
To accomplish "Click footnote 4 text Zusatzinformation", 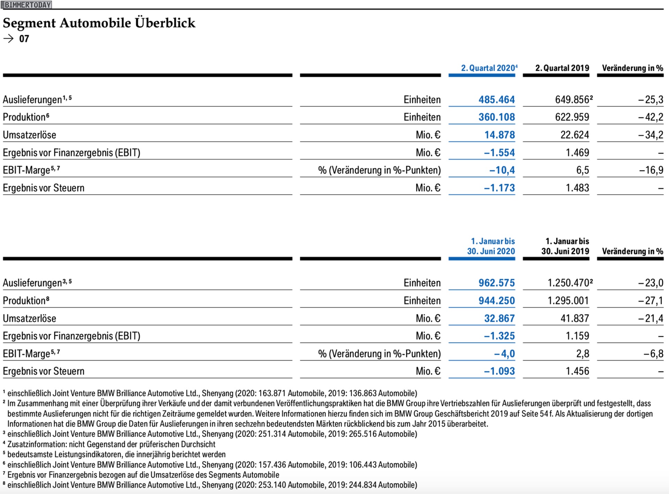I will click(111, 444).
